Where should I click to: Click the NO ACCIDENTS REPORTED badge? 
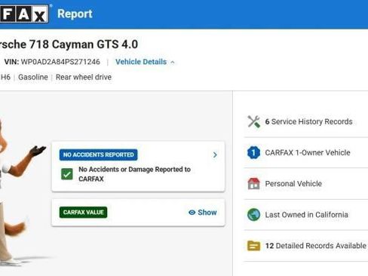(99, 155)
